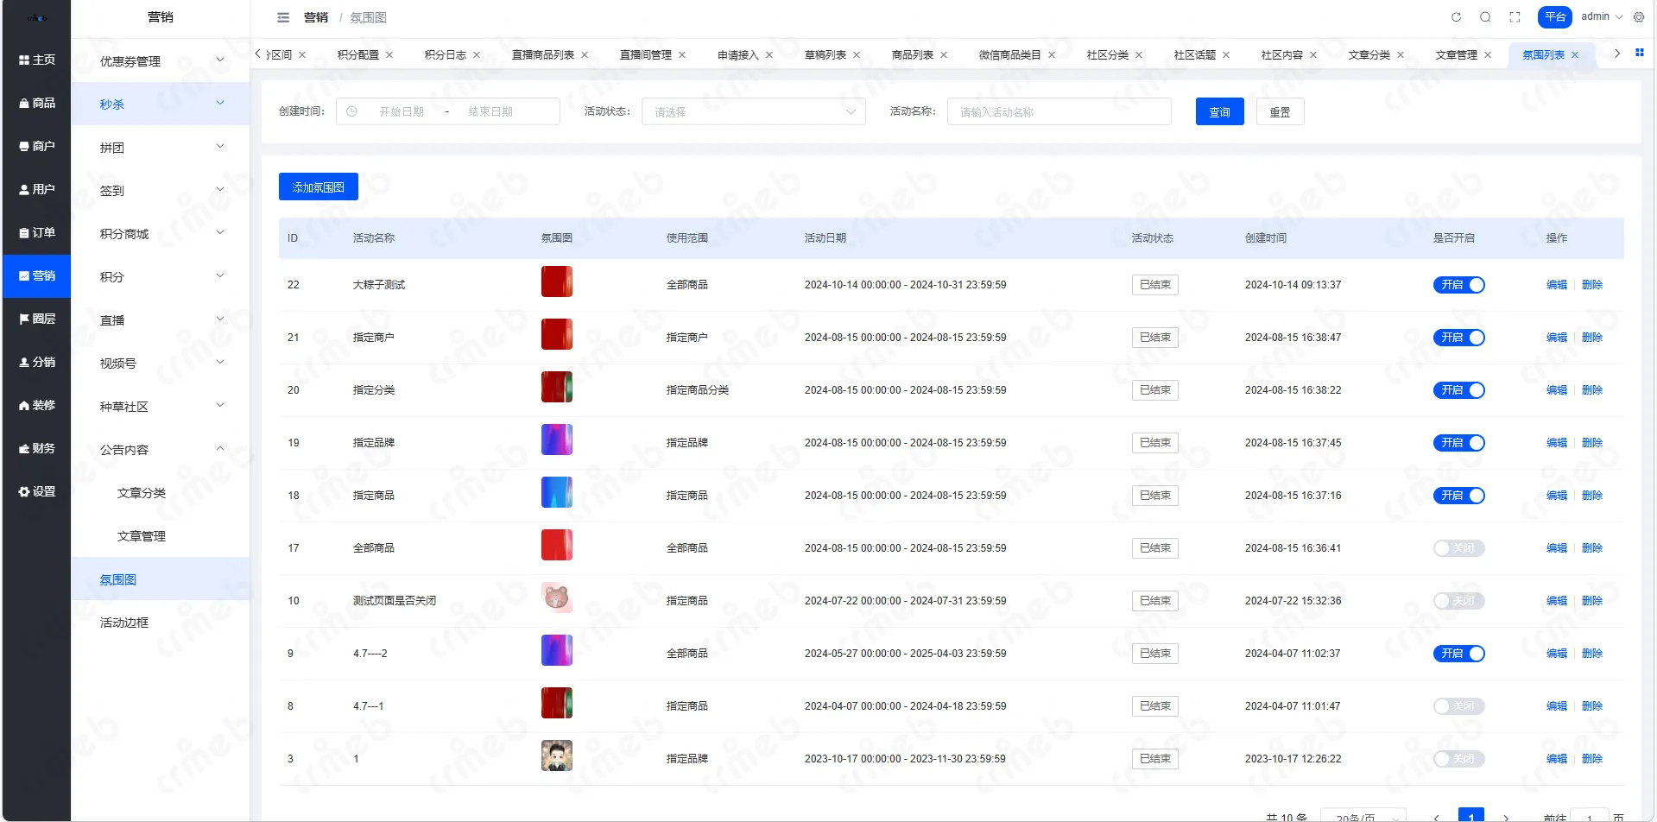Viewport: 1657px width, 822px height.
Task: Close the 文章管理 tab
Action: [1488, 55]
